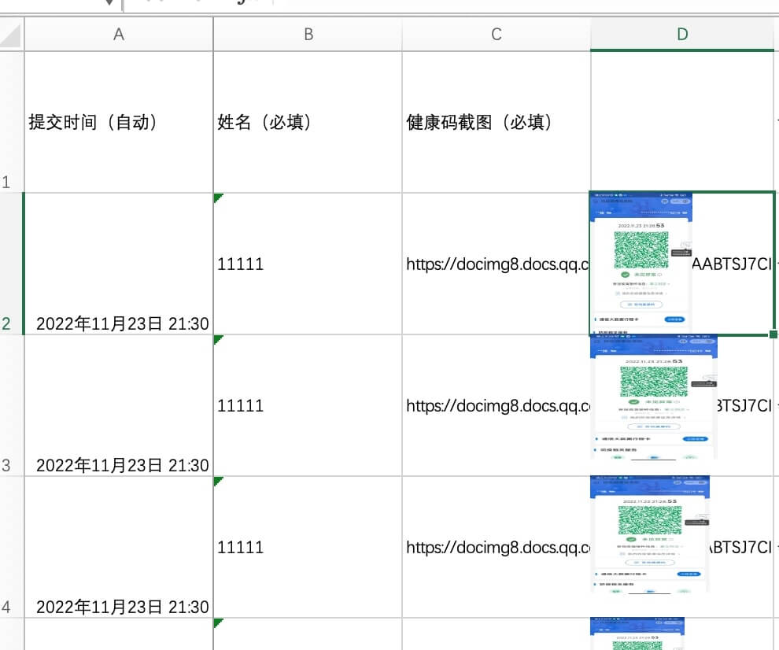The height and width of the screenshot is (650, 779).
Task: Click fill handle of selected cell D2
Action: [x=773, y=334]
